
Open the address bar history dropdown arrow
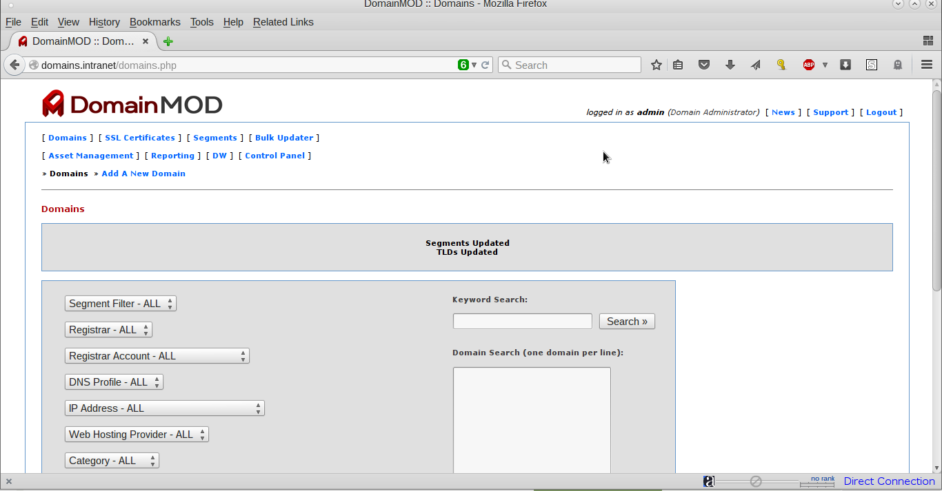pos(474,65)
